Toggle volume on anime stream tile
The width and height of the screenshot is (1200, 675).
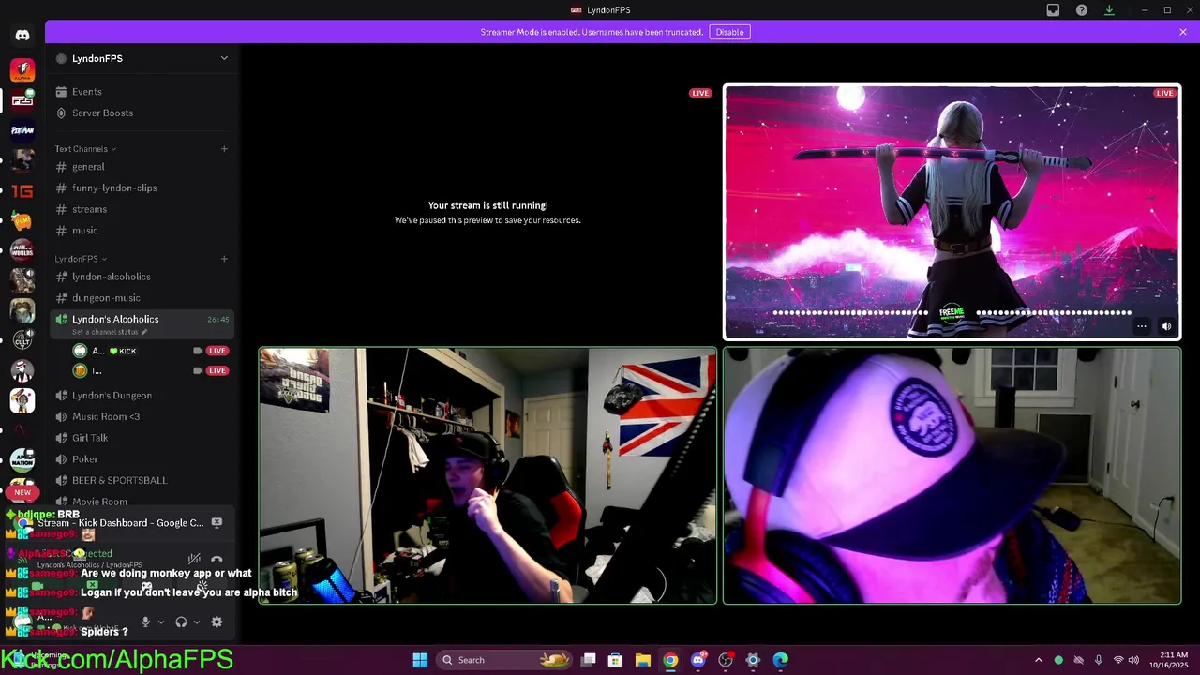(1166, 326)
